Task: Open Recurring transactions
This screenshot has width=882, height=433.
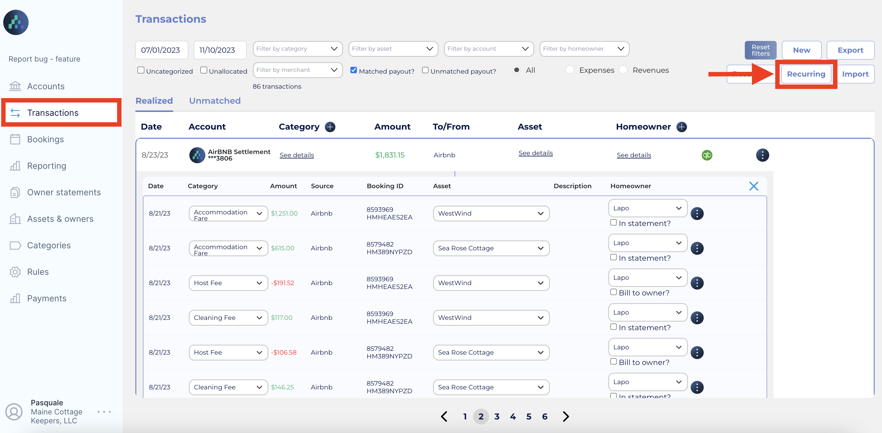Action: coord(806,74)
